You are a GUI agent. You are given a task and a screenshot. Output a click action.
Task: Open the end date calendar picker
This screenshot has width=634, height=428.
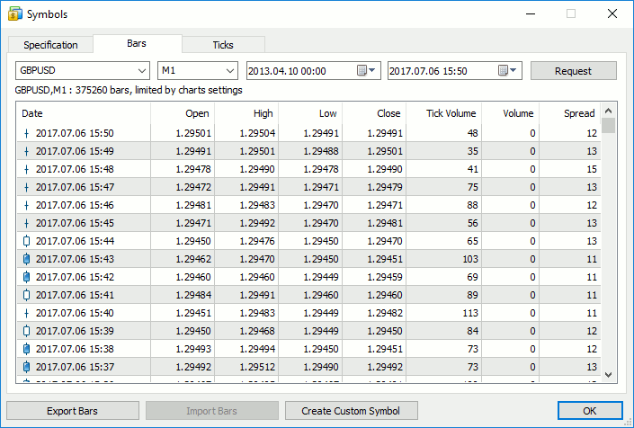(x=507, y=71)
